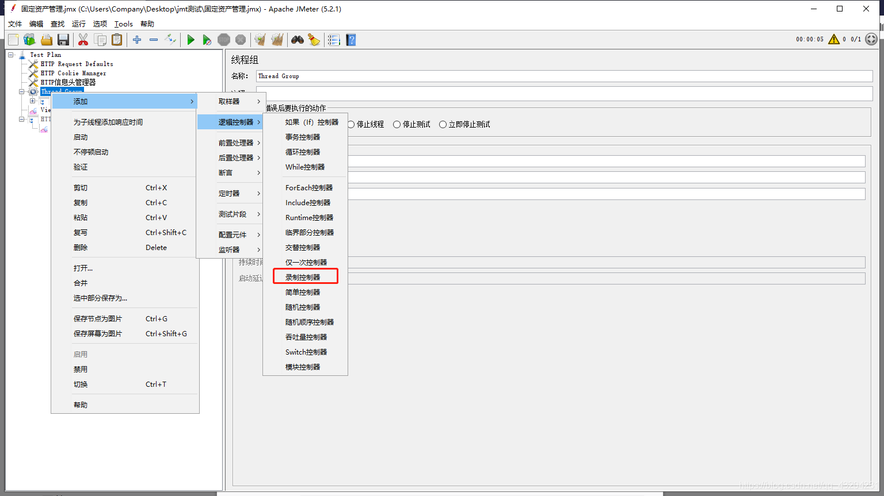Select the 停止线程 radio button
This screenshot has height=496, width=884.
coord(350,125)
